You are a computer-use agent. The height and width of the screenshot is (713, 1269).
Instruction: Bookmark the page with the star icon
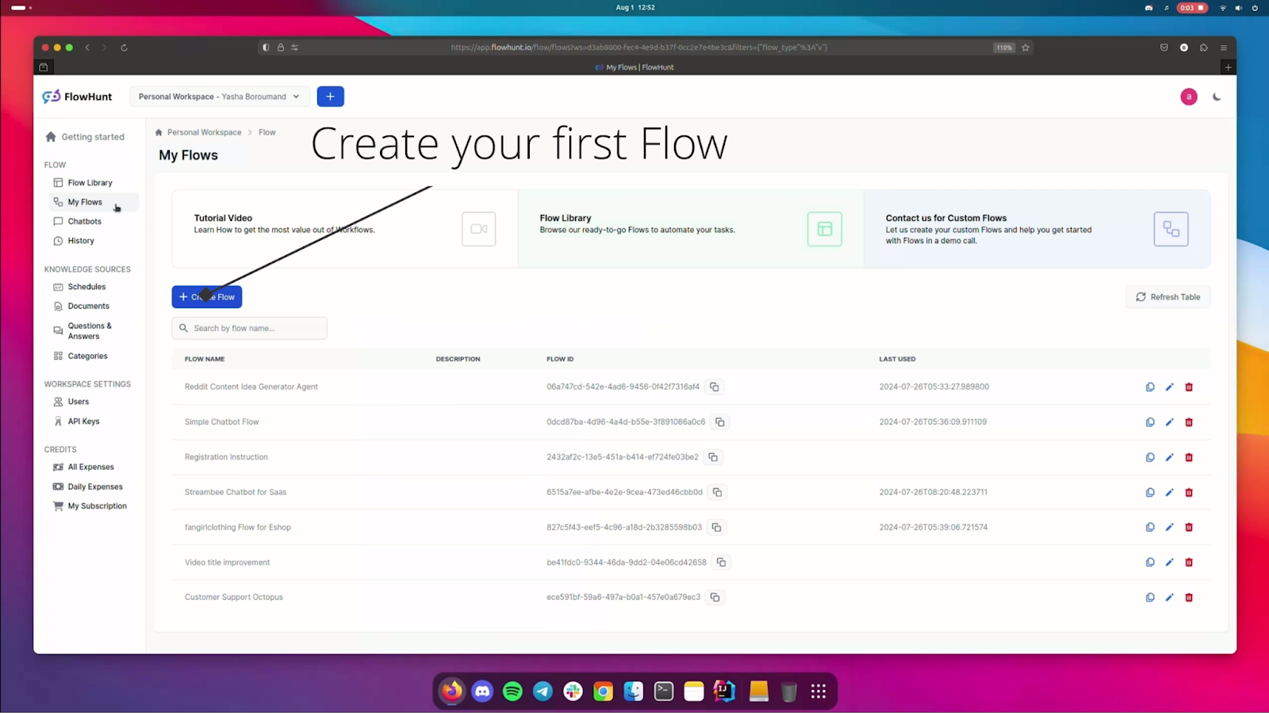(1026, 48)
